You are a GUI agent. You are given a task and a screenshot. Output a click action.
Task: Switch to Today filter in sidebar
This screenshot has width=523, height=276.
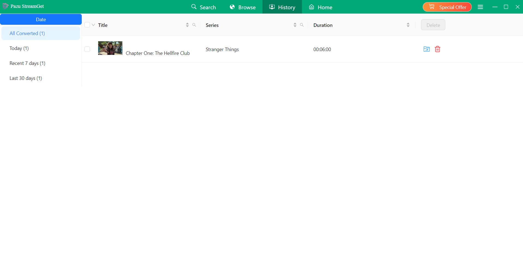[19, 48]
